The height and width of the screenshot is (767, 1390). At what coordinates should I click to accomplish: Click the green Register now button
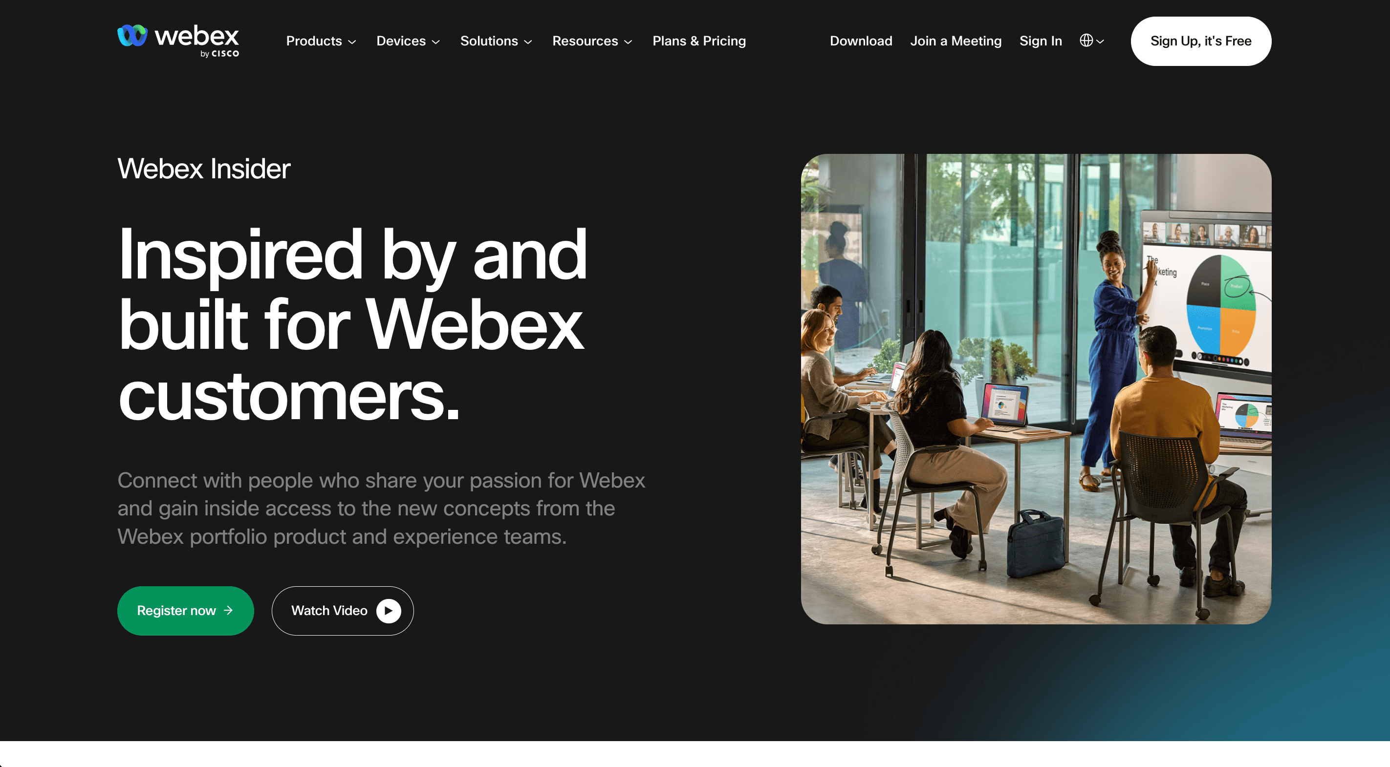185,611
